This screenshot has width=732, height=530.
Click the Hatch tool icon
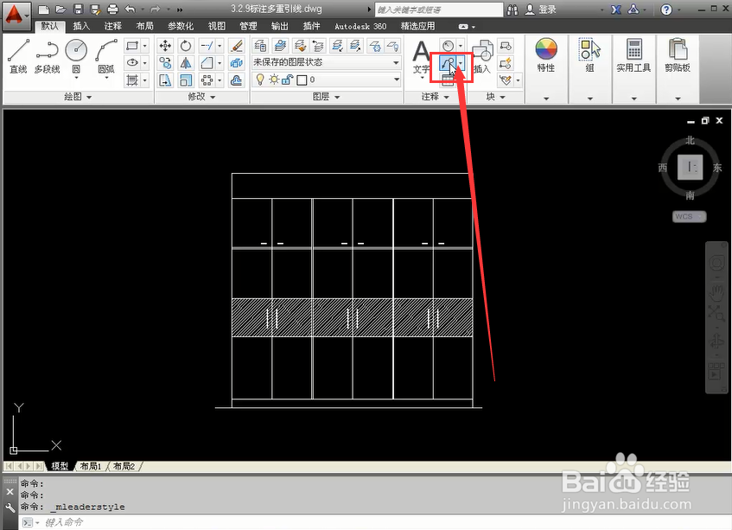132,80
